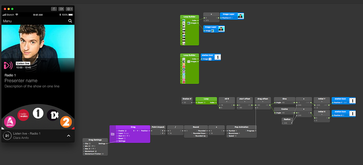The height and width of the screenshot is (165, 363).
Task: Click the Momentum Friction value 50
Action: 103,154
